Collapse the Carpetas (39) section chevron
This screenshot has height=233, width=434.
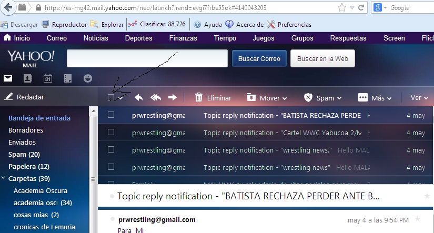(x=3, y=178)
